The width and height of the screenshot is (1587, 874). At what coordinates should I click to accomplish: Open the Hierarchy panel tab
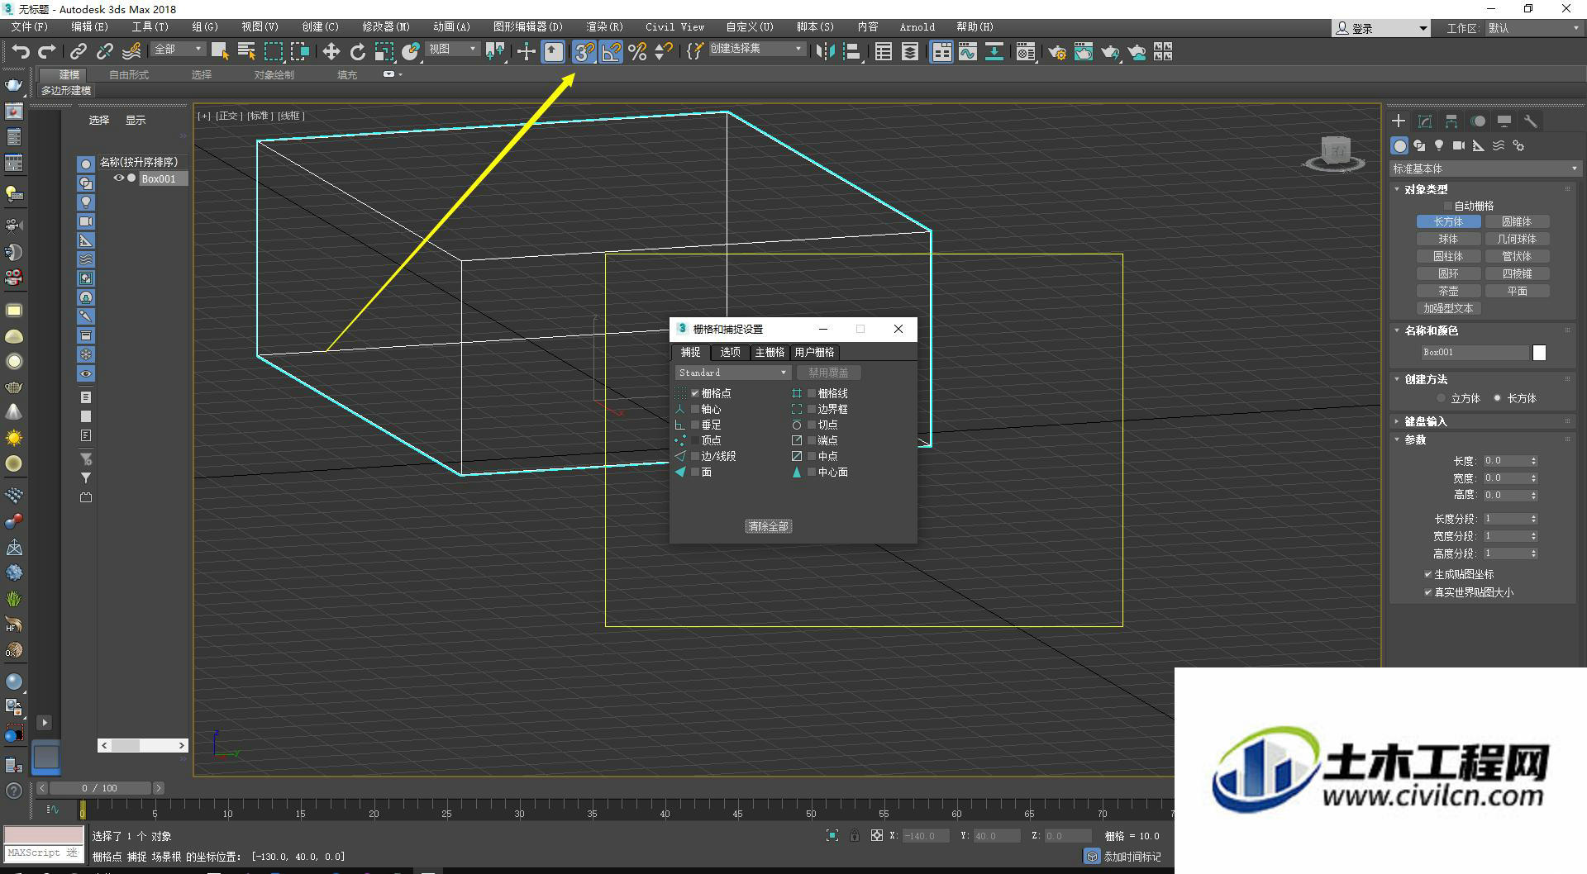click(x=1451, y=121)
